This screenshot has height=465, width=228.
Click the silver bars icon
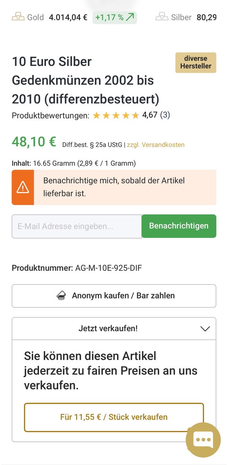tap(162, 17)
